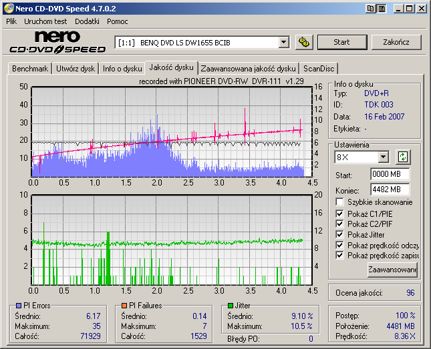Toggle the Pokaż C2/PIF checkbox

coord(339,224)
